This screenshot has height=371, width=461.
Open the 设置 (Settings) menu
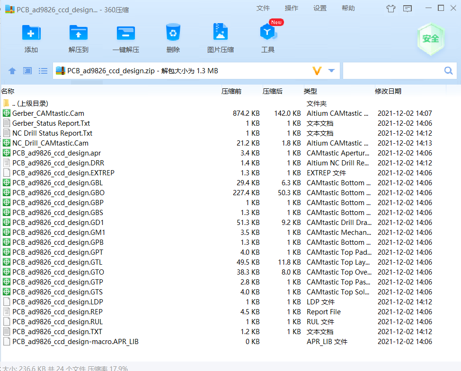(x=320, y=9)
